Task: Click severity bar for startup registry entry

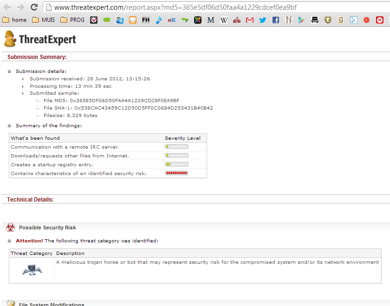Action: 176,164
